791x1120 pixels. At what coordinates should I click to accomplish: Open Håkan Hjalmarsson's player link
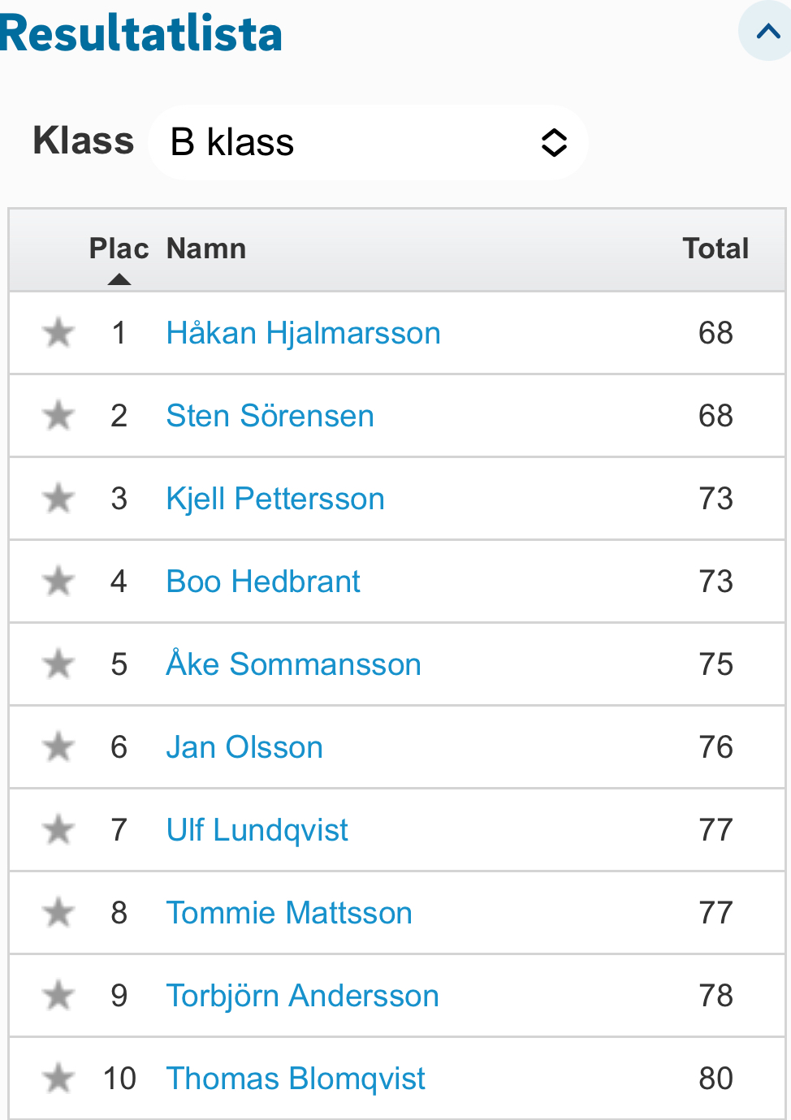point(303,333)
